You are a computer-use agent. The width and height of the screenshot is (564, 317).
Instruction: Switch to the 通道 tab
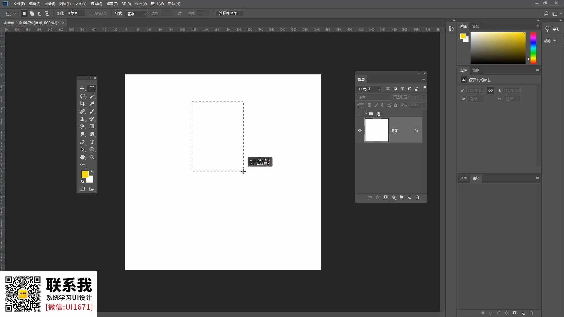click(463, 178)
